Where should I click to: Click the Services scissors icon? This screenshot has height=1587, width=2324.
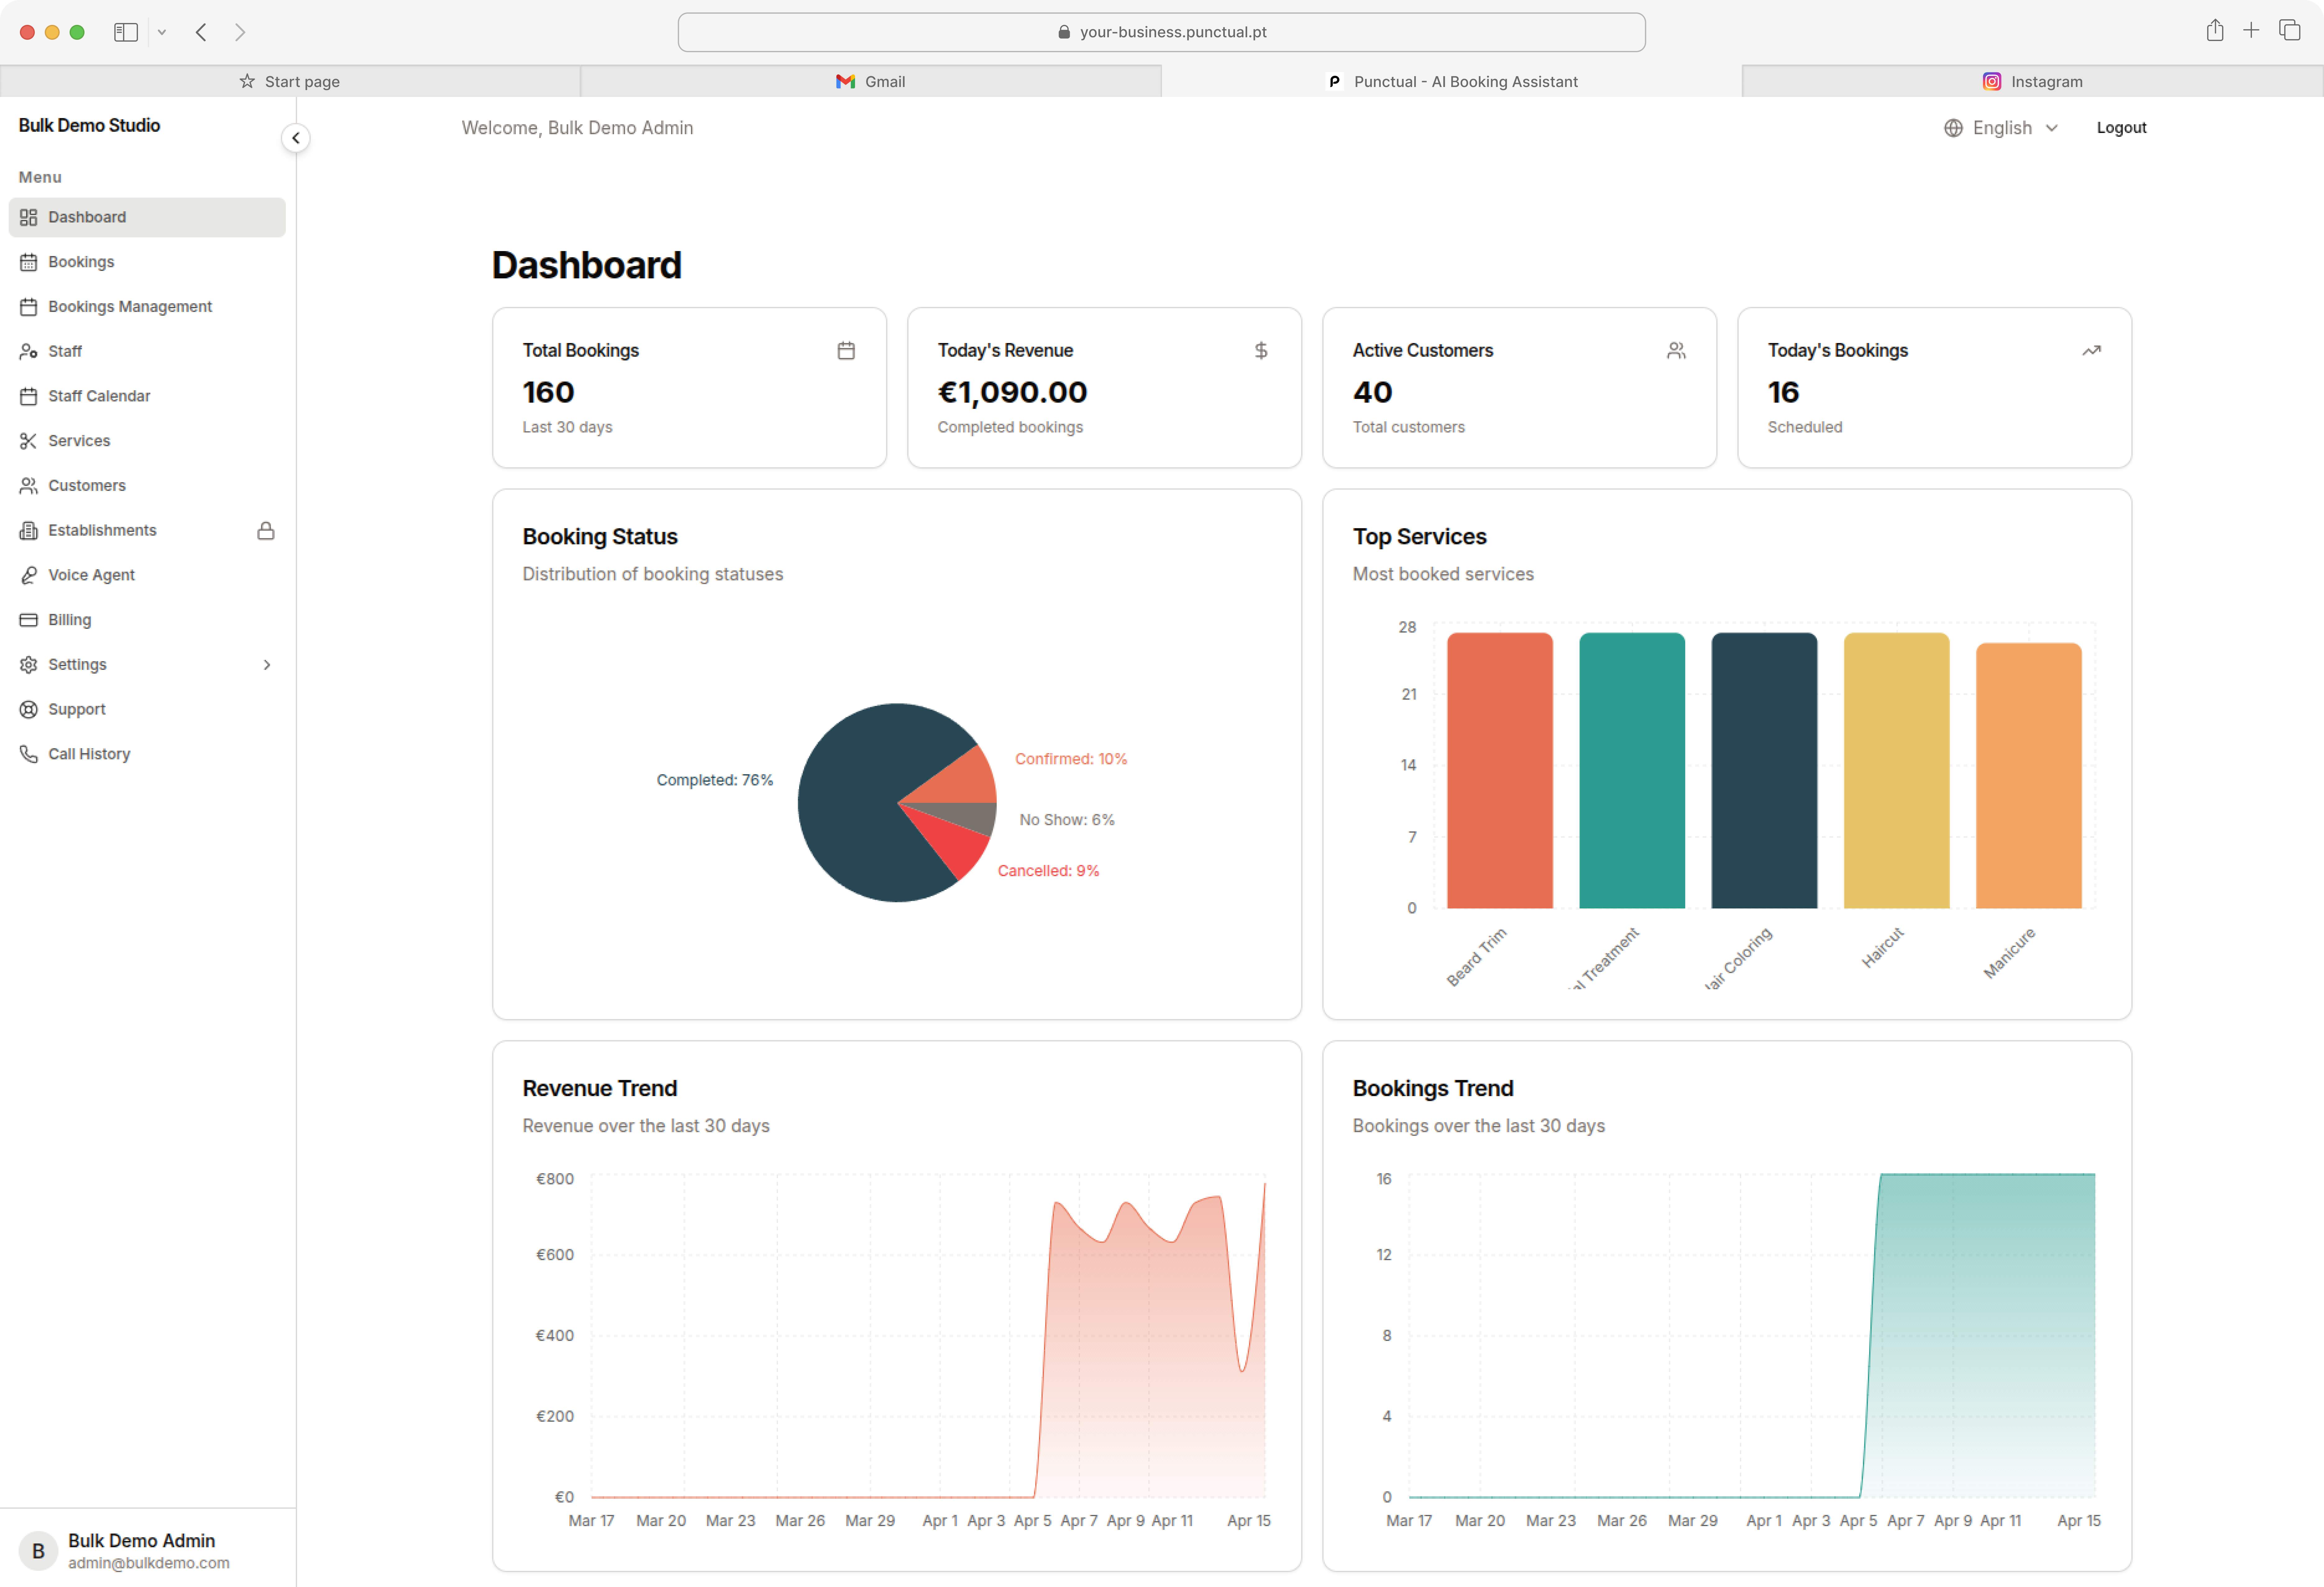[28, 441]
